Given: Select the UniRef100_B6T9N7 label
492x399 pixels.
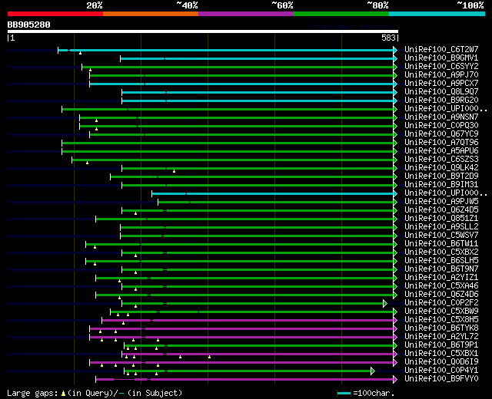Looking at the screenshot, I should click(441, 269).
